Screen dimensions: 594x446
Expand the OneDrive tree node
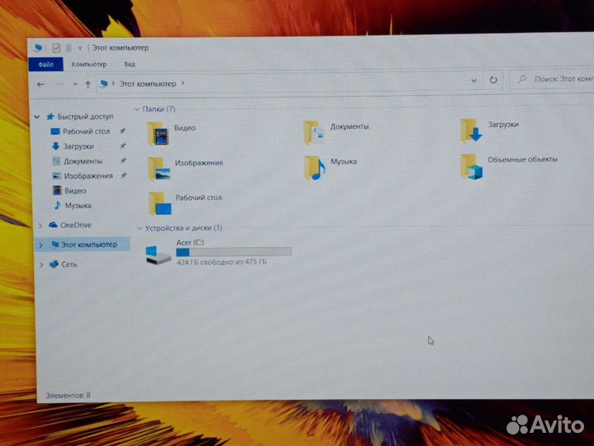click(x=40, y=225)
